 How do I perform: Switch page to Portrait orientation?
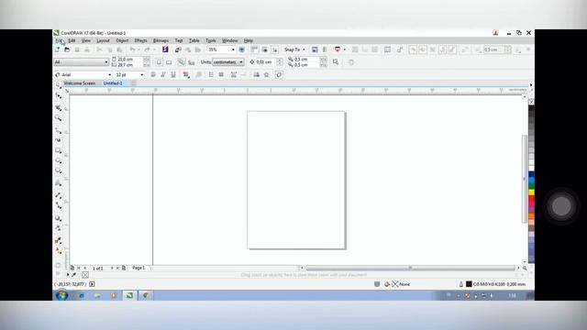pyautogui.click(x=159, y=62)
